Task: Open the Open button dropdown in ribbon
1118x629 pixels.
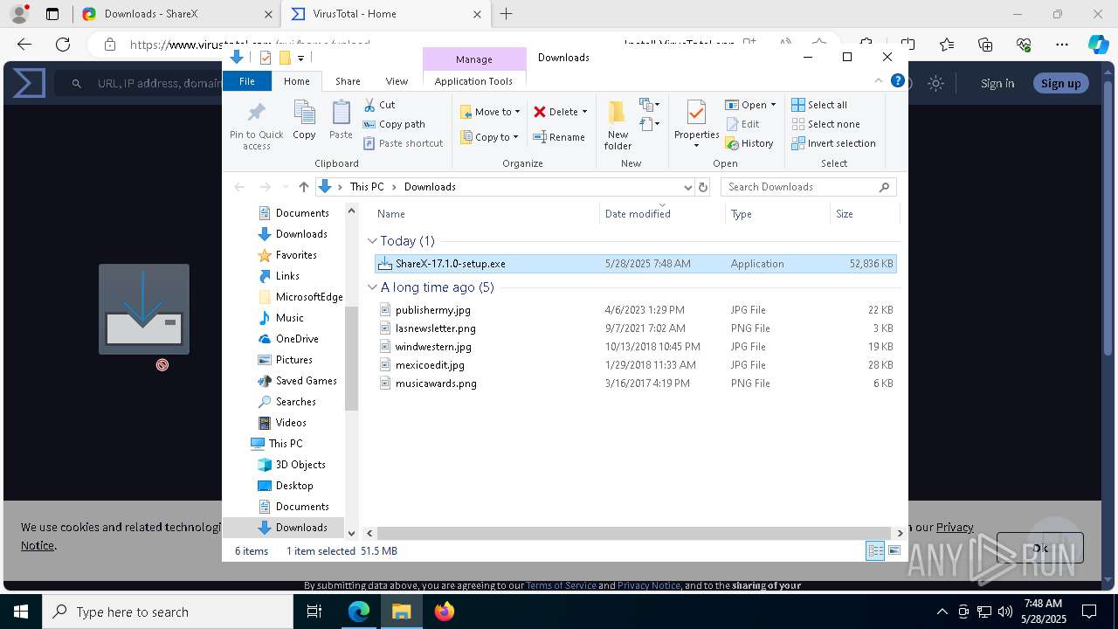Action: [773, 105]
